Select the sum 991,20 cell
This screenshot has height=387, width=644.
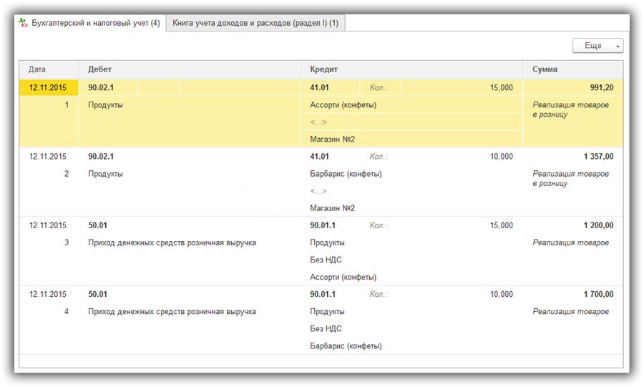573,87
